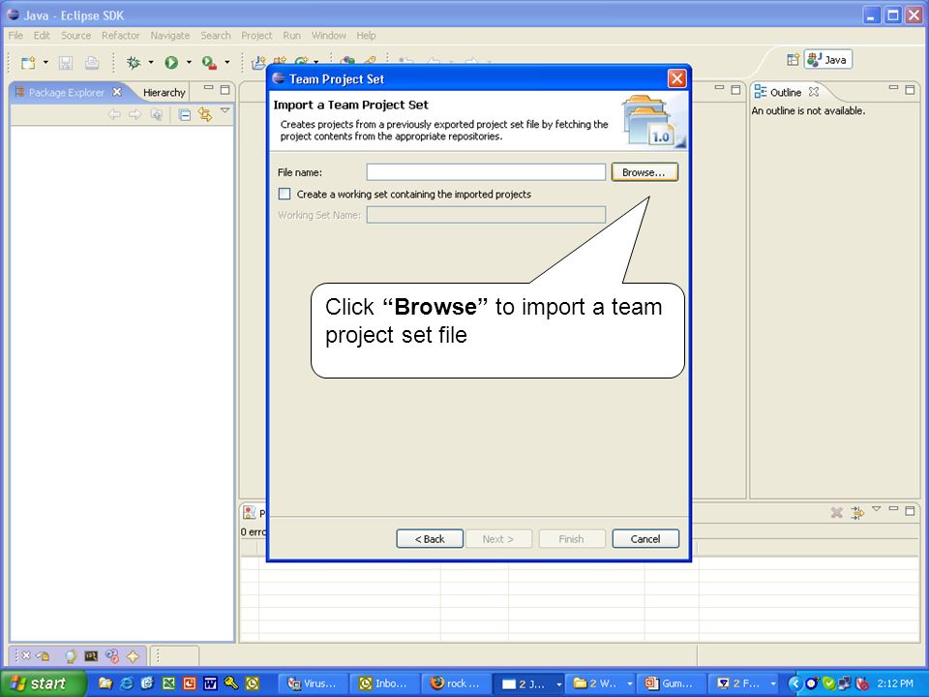This screenshot has height=697, width=929.
Task: Open the Run menu
Action: coord(291,36)
